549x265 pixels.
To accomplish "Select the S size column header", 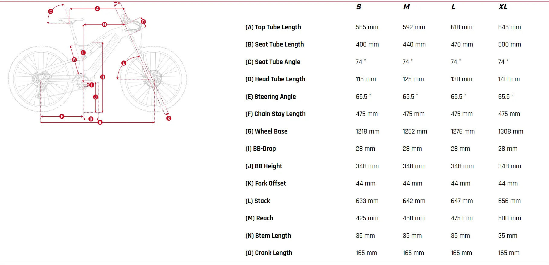I will [x=359, y=7].
